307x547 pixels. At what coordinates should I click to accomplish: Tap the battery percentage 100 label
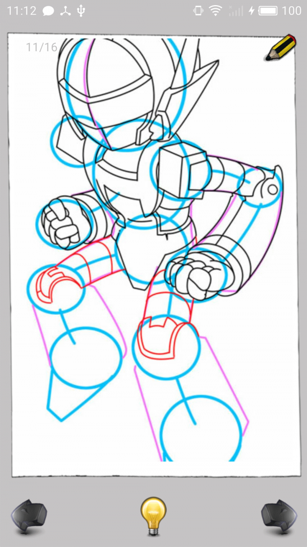pos(292,11)
